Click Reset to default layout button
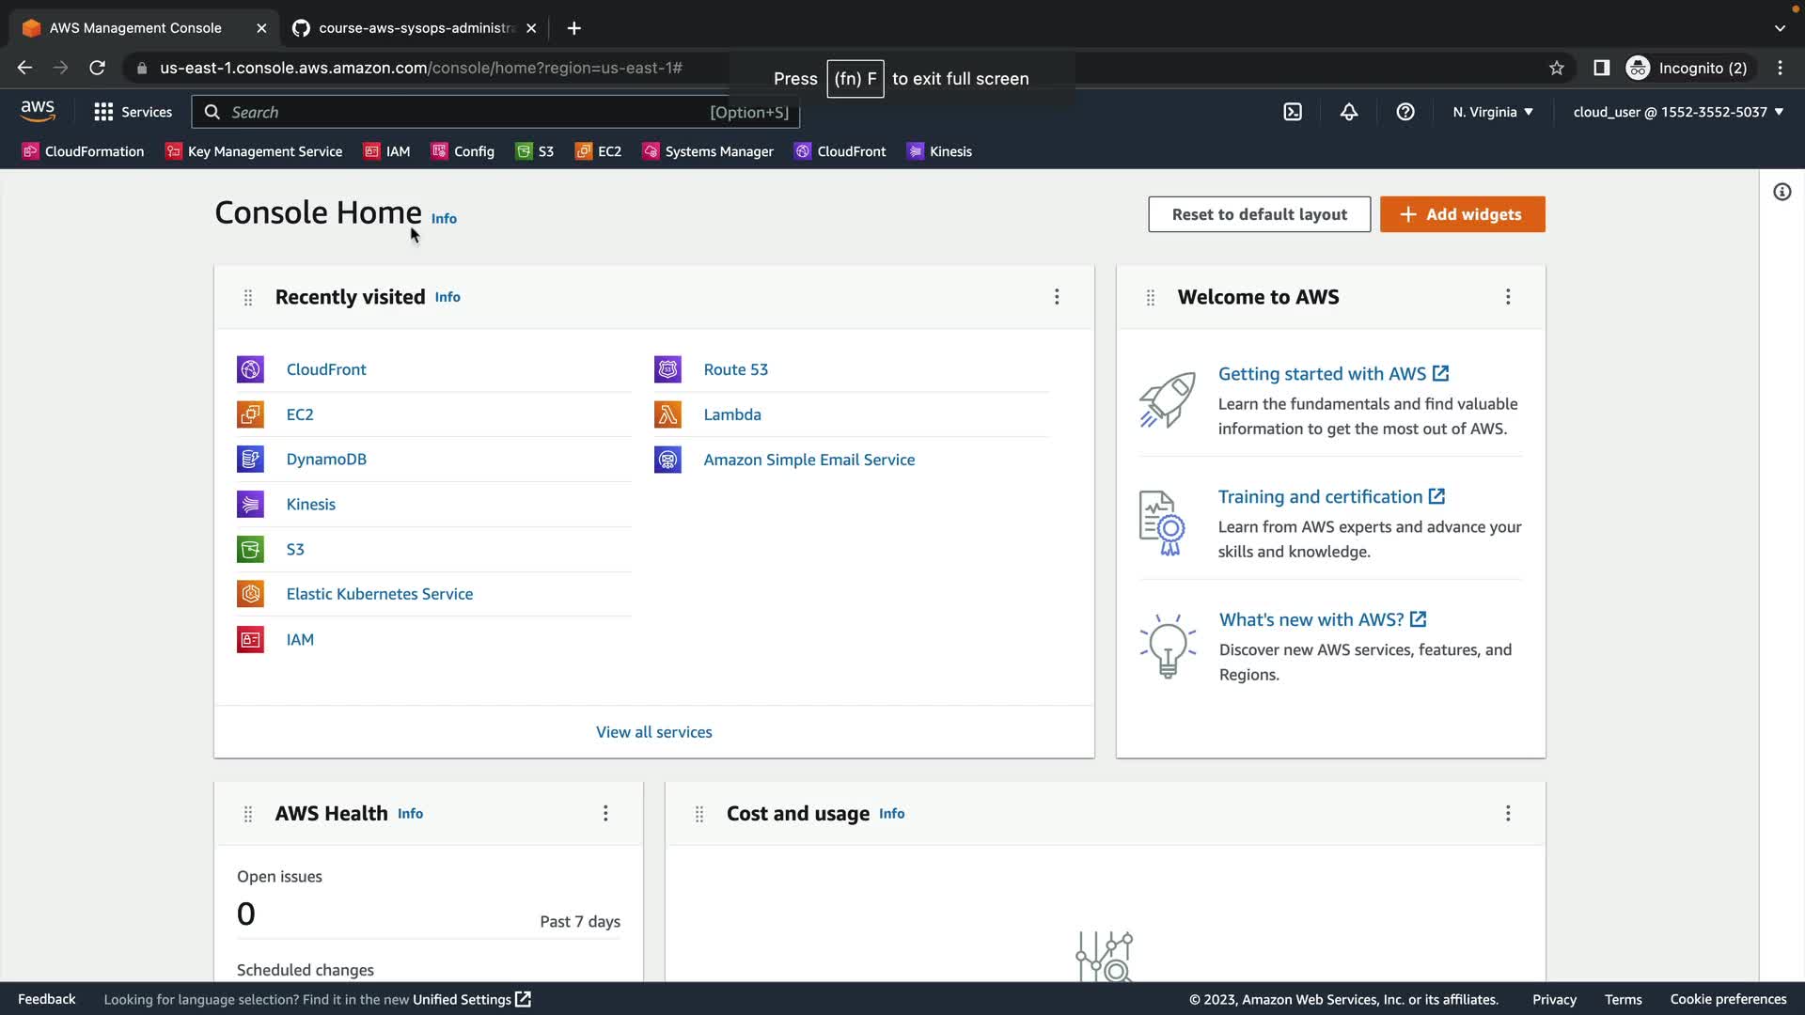 click(x=1259, y=214)
